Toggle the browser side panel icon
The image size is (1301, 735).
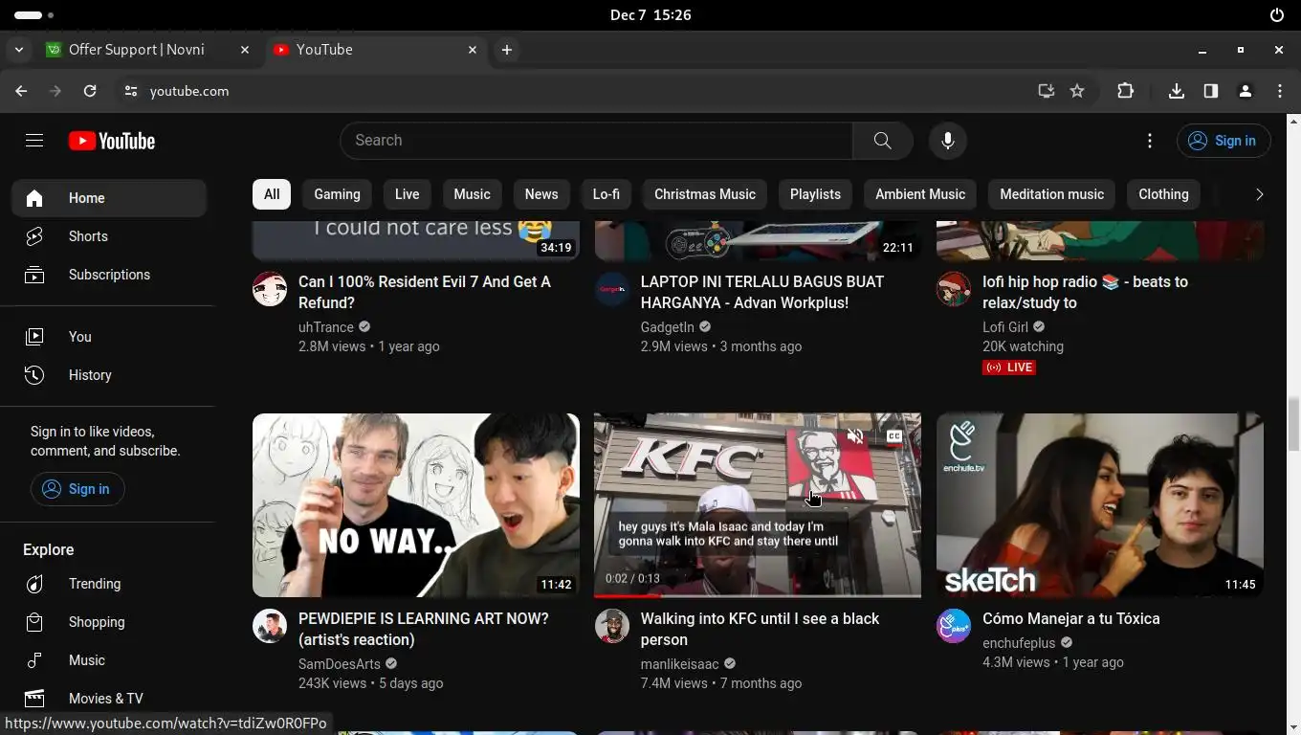pos(1211,91)
